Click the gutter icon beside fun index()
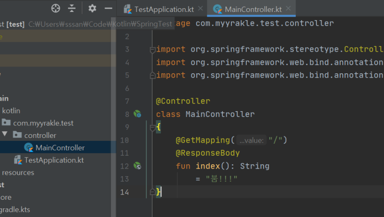Viewport: 384px width, 217px height. click(x=137, y=166)
